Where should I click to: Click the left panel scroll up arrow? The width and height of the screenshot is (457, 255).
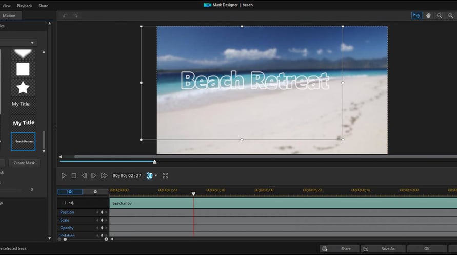pos(50,23)
